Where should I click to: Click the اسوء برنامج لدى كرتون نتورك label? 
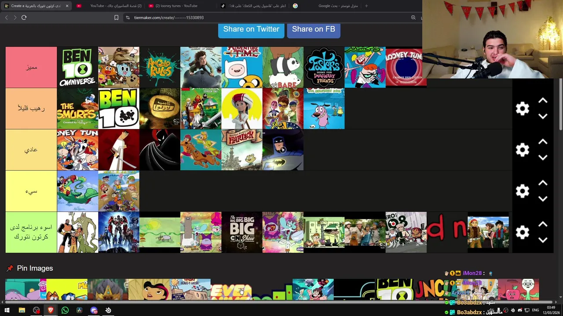pyautogui.click(x=31, y=232)
